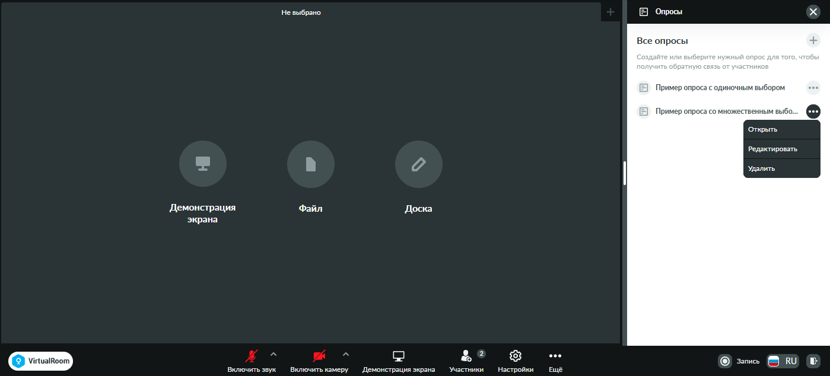Toggle options menu for multiple-choice poll example
830x376 pixels.
[813, 111]
